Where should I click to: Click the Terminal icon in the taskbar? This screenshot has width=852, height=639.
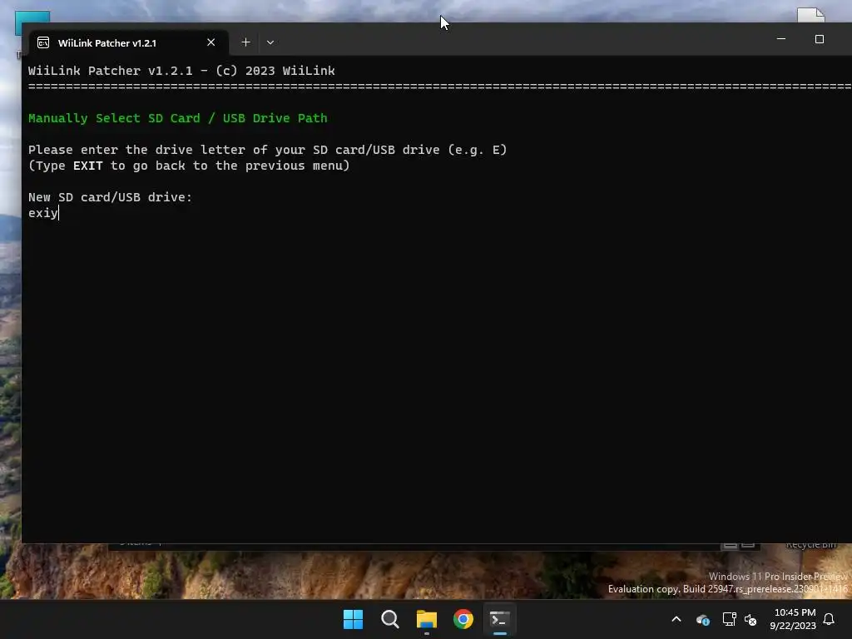pyautogui.click(x=500, y=619)
